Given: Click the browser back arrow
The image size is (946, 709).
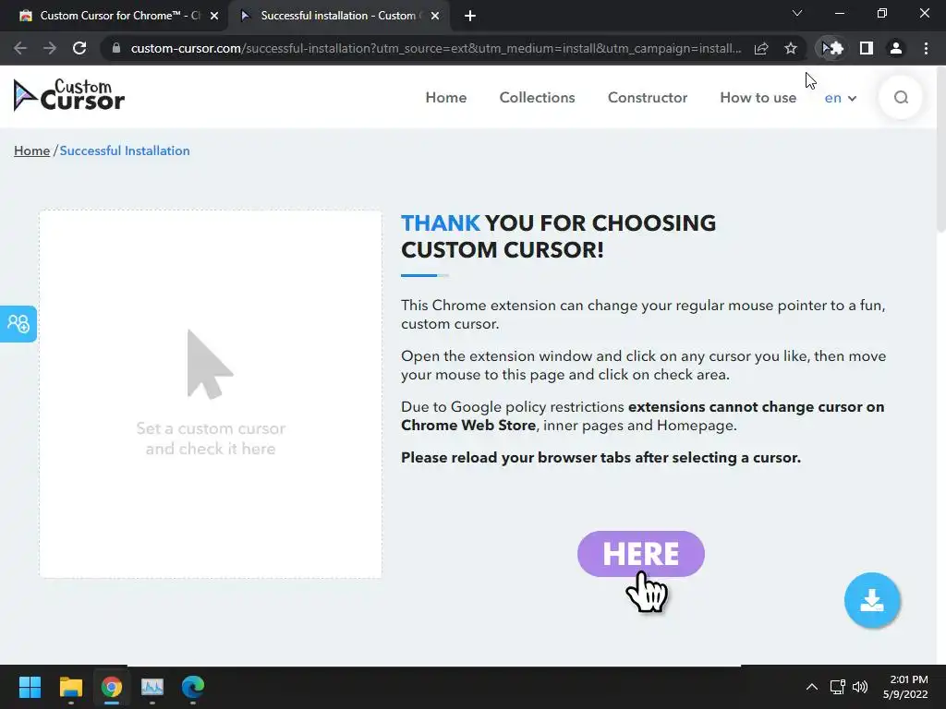Looking at the screenshot, I should tap(20, 48).
